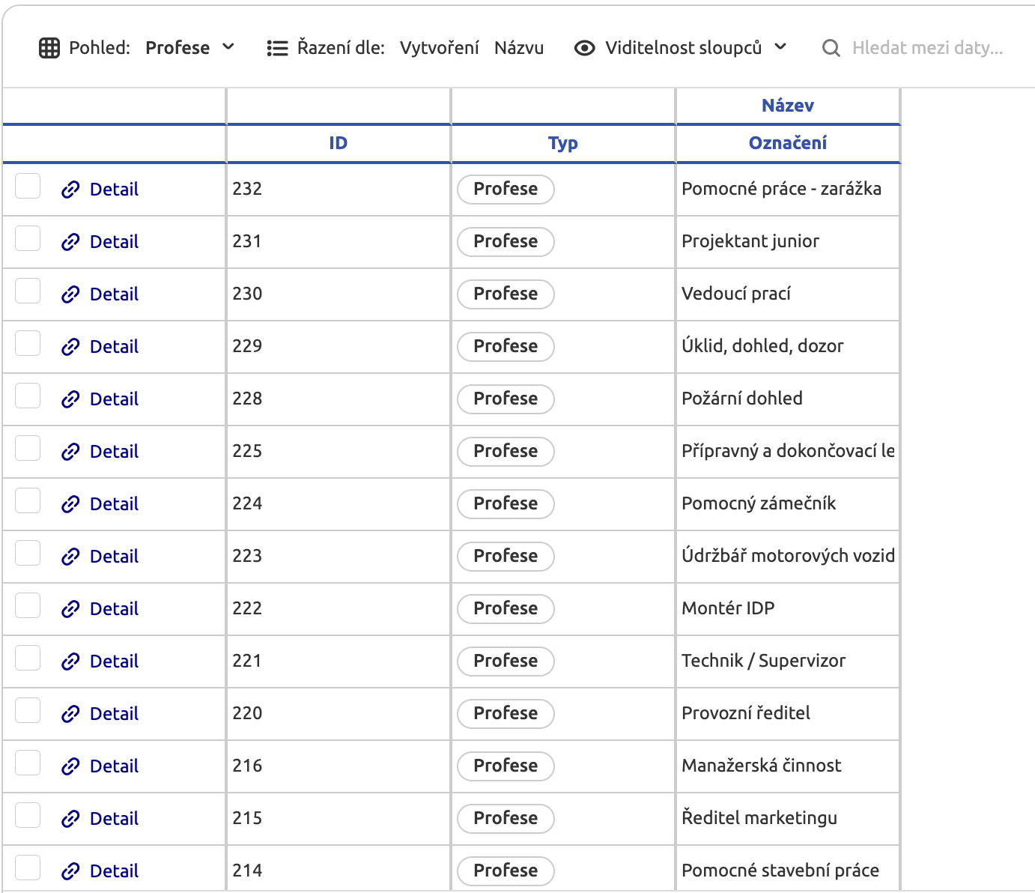Open Detail link for Ředitel marketingu
The height and width of the screenshot is (893, 1035).
pos(114,819)
